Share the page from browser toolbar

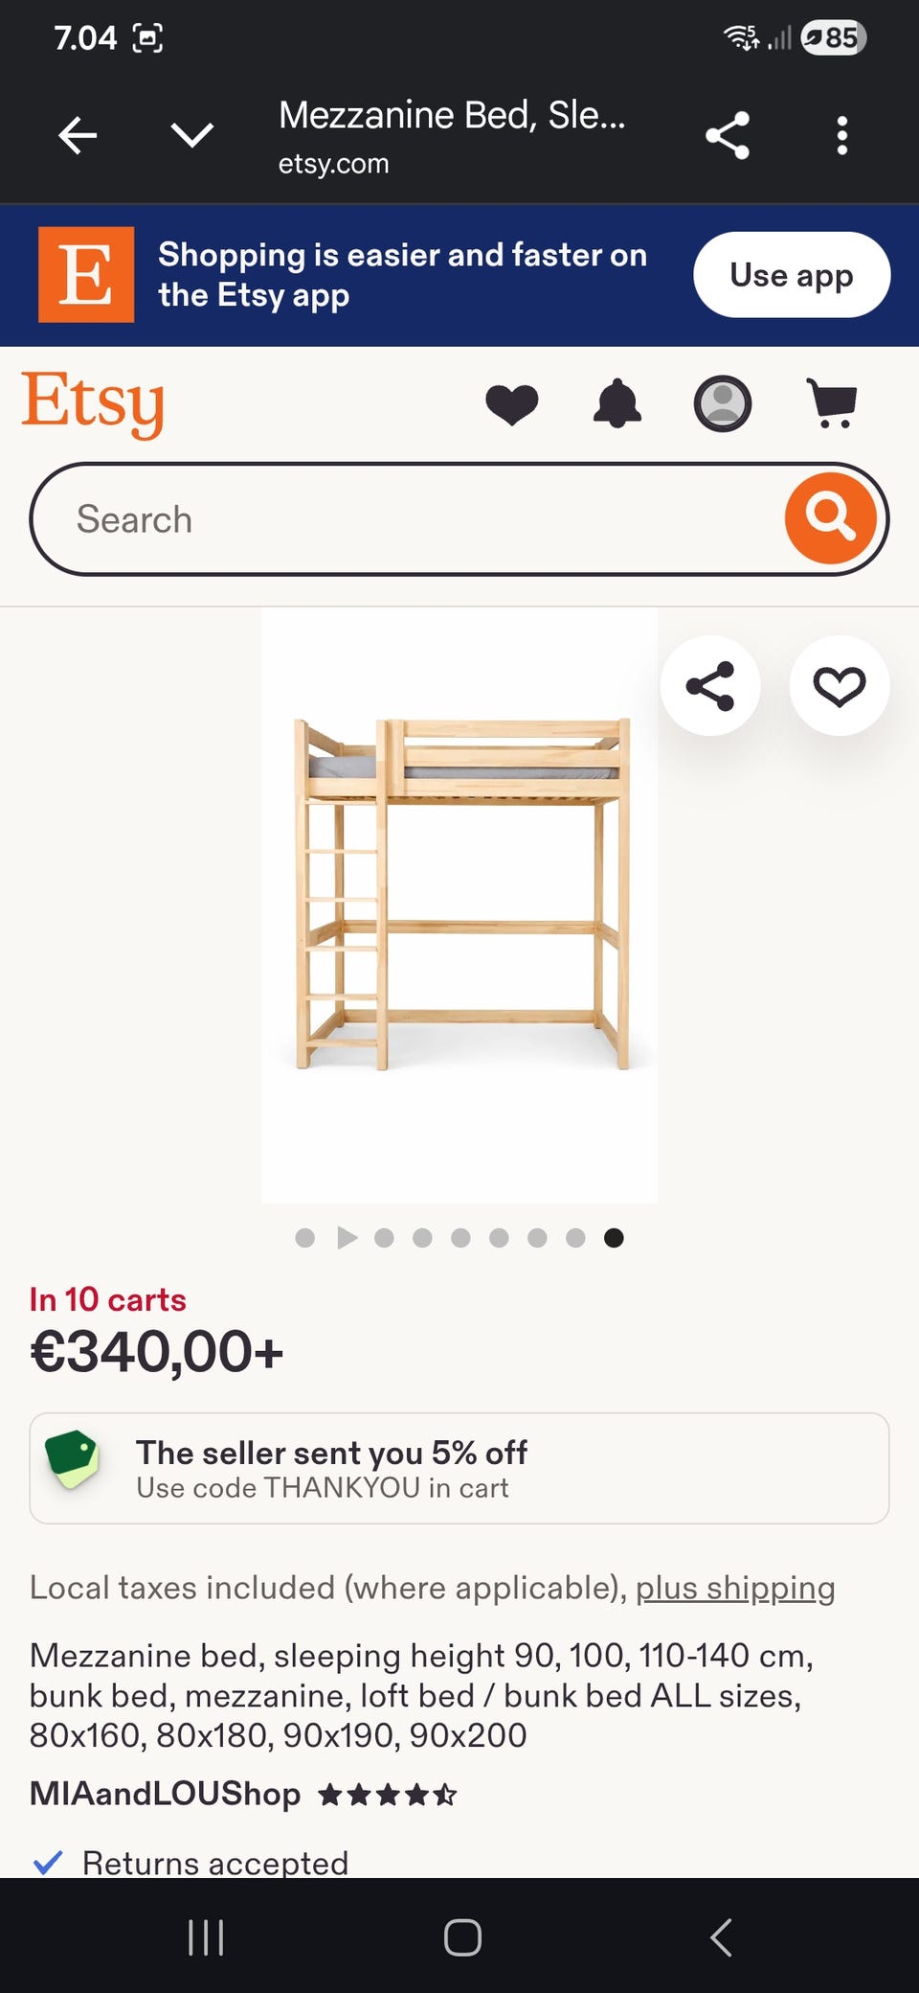tap(728, 135)
